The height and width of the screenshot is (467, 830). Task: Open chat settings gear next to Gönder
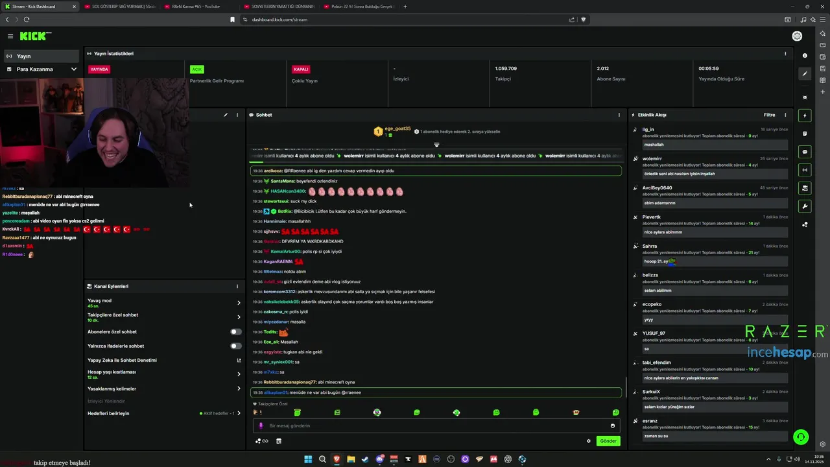589,441
